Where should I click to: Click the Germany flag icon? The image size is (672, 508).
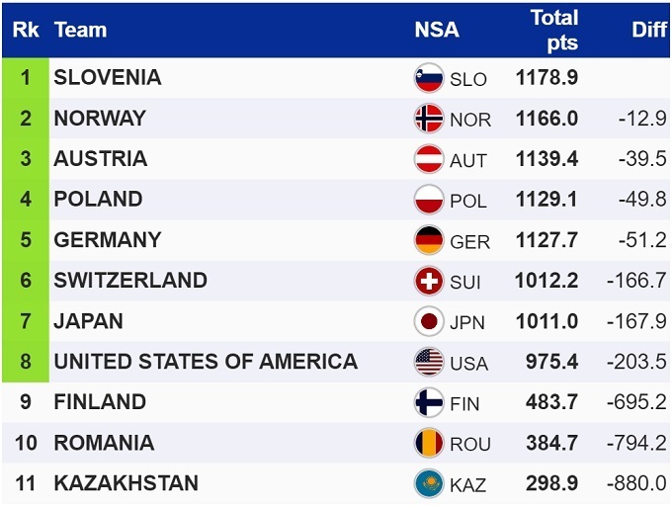tap(429, 240)
